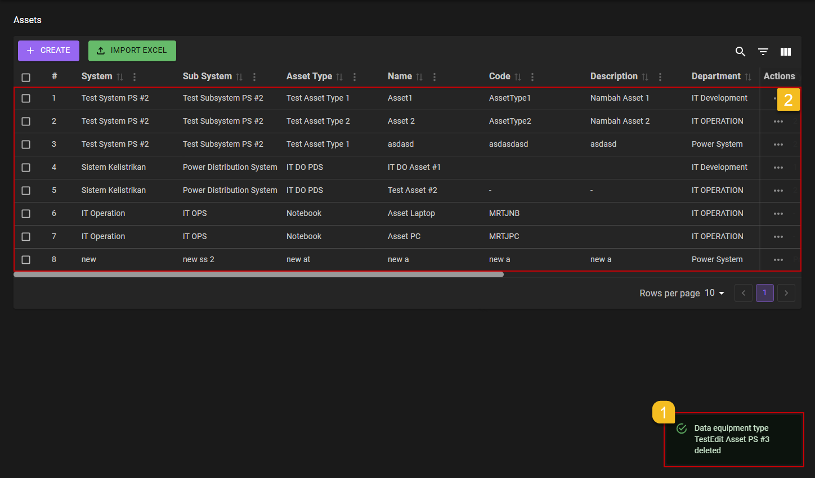Open actions menu for Asset 2 row
Screen dimensions: 815x478
click(778, 121)
